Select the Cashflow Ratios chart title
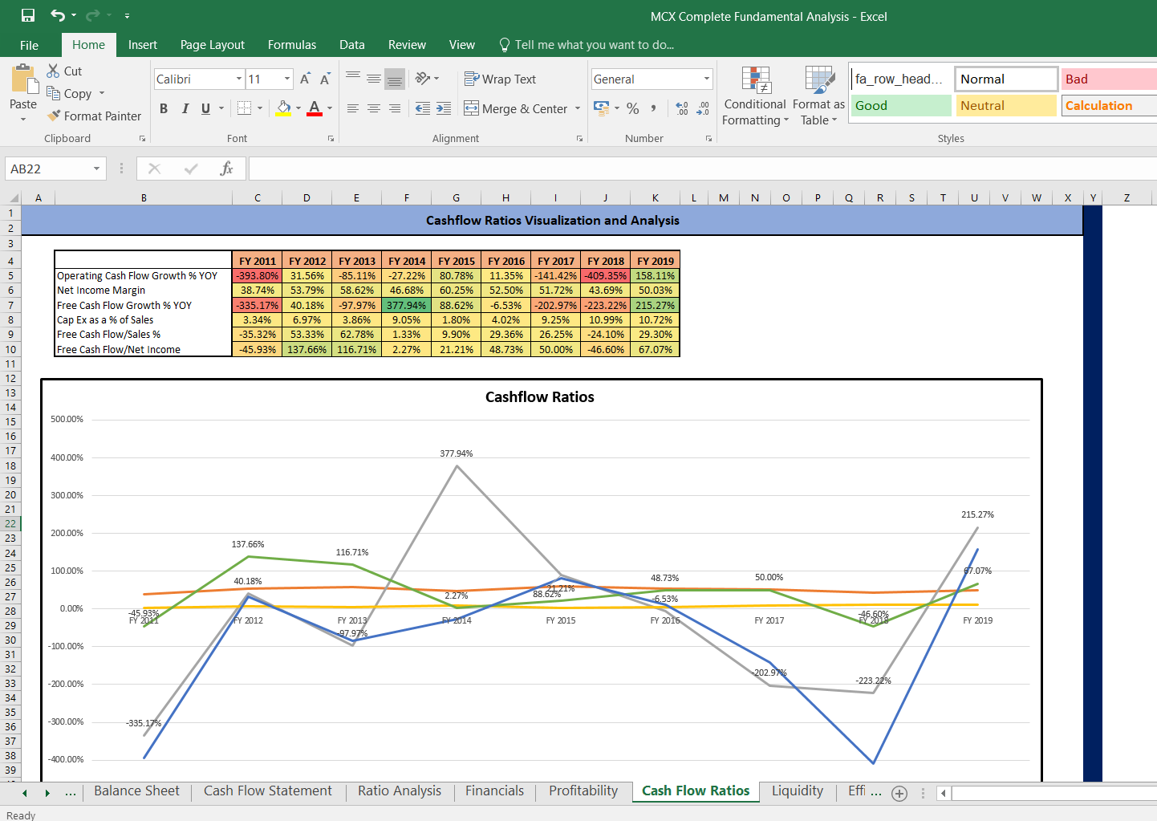The height and width of the screenshot is (821, 1157). pyautogui.click(x=540, y=397)
